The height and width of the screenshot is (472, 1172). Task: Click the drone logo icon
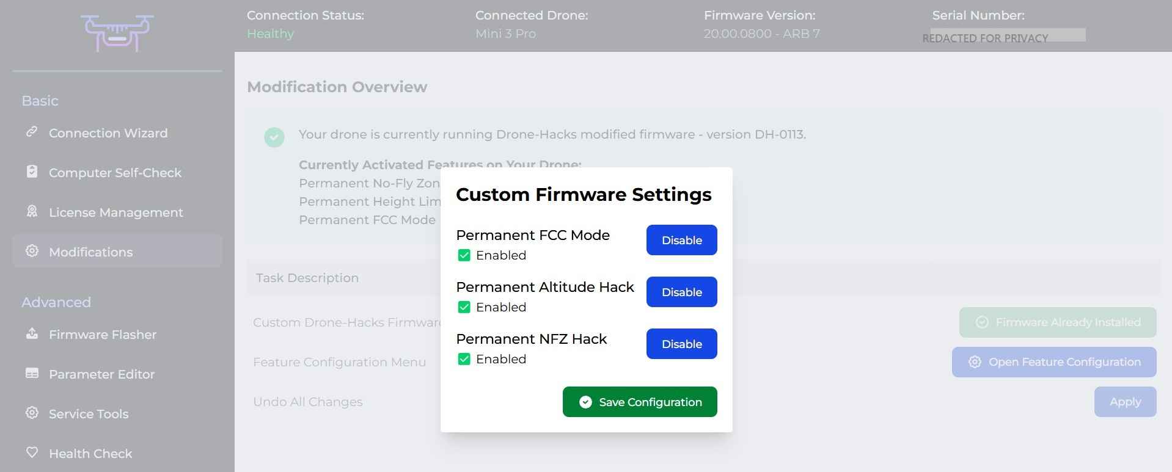117,33
